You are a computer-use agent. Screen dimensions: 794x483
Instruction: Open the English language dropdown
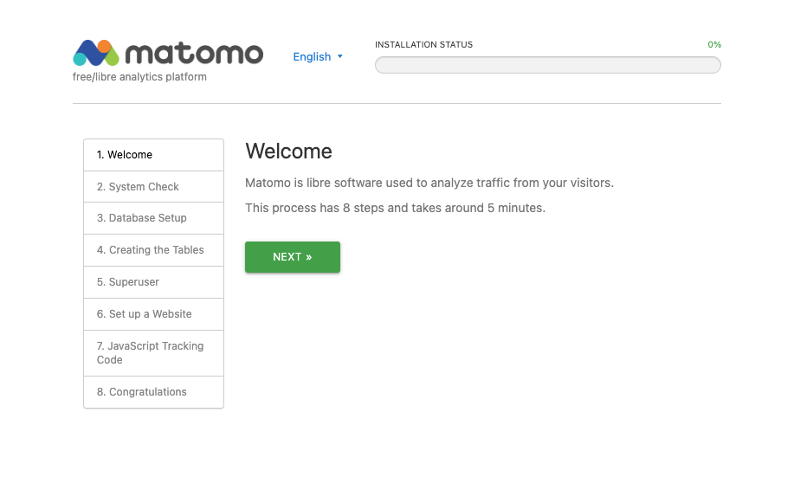[318, 57]
